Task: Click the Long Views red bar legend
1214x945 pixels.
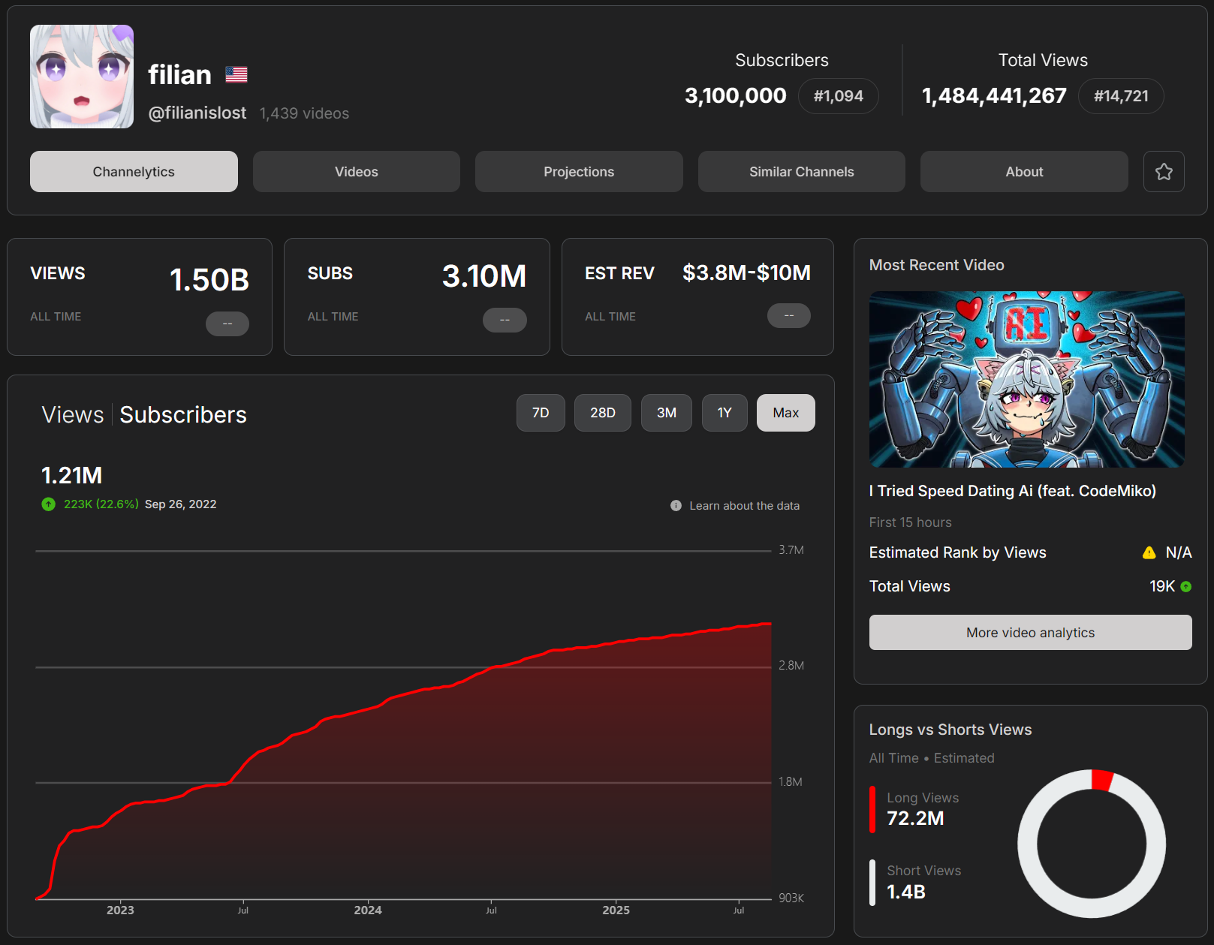Action: [872, 809]
